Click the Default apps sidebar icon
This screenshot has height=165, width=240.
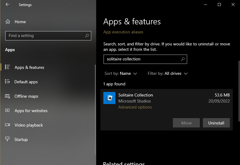(8, 82)
